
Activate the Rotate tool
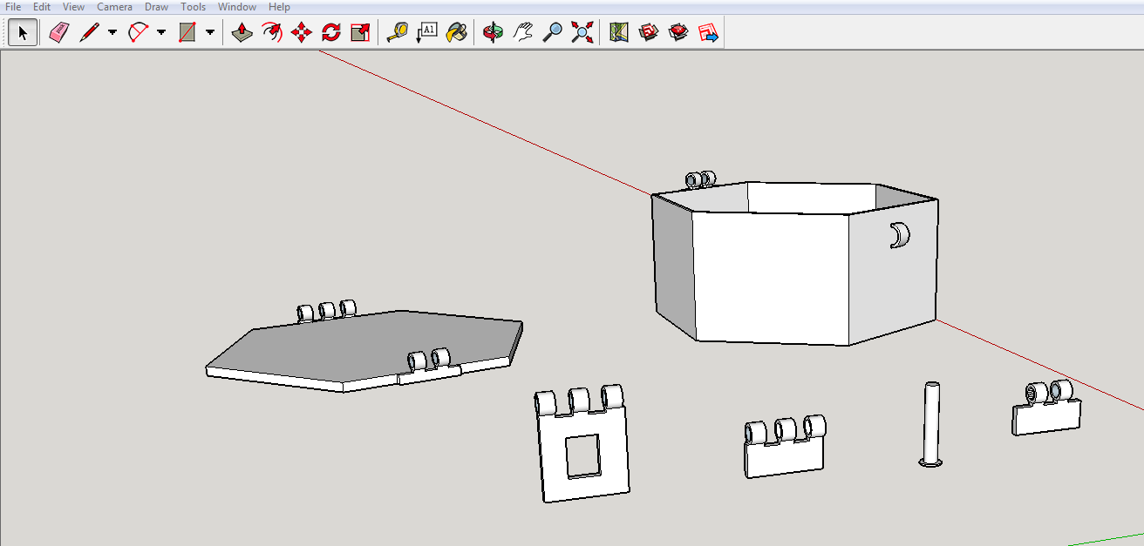[330, 32]
